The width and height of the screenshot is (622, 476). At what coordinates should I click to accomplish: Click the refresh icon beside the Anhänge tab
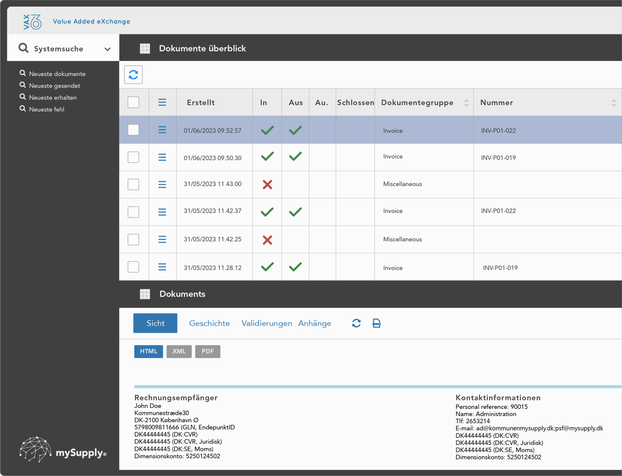click(356, 323)
